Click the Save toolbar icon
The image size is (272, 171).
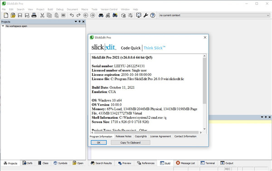[x=20, y=15]
